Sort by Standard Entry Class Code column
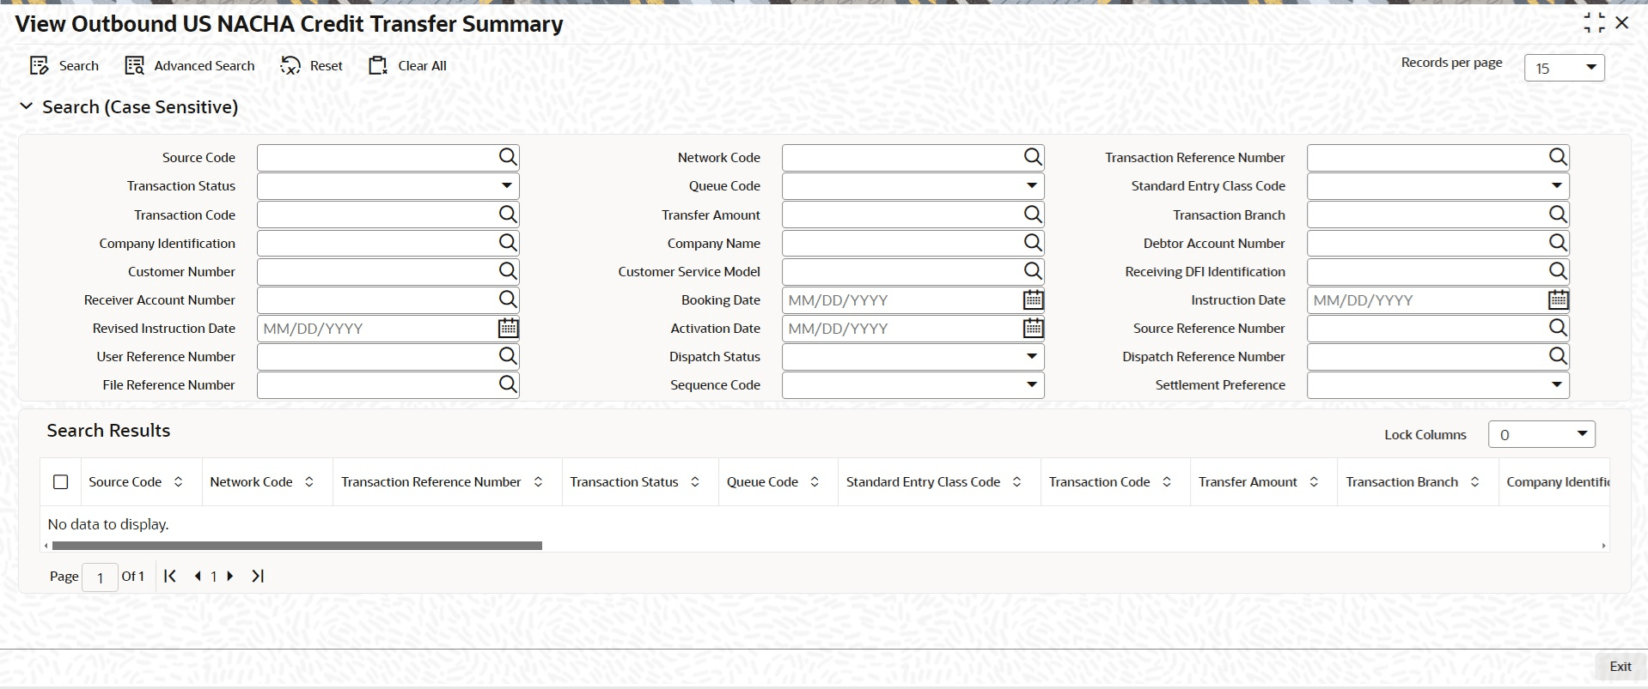This screenshot has height=689, width=1648. pyautogui.click(x=1016, y=482)
